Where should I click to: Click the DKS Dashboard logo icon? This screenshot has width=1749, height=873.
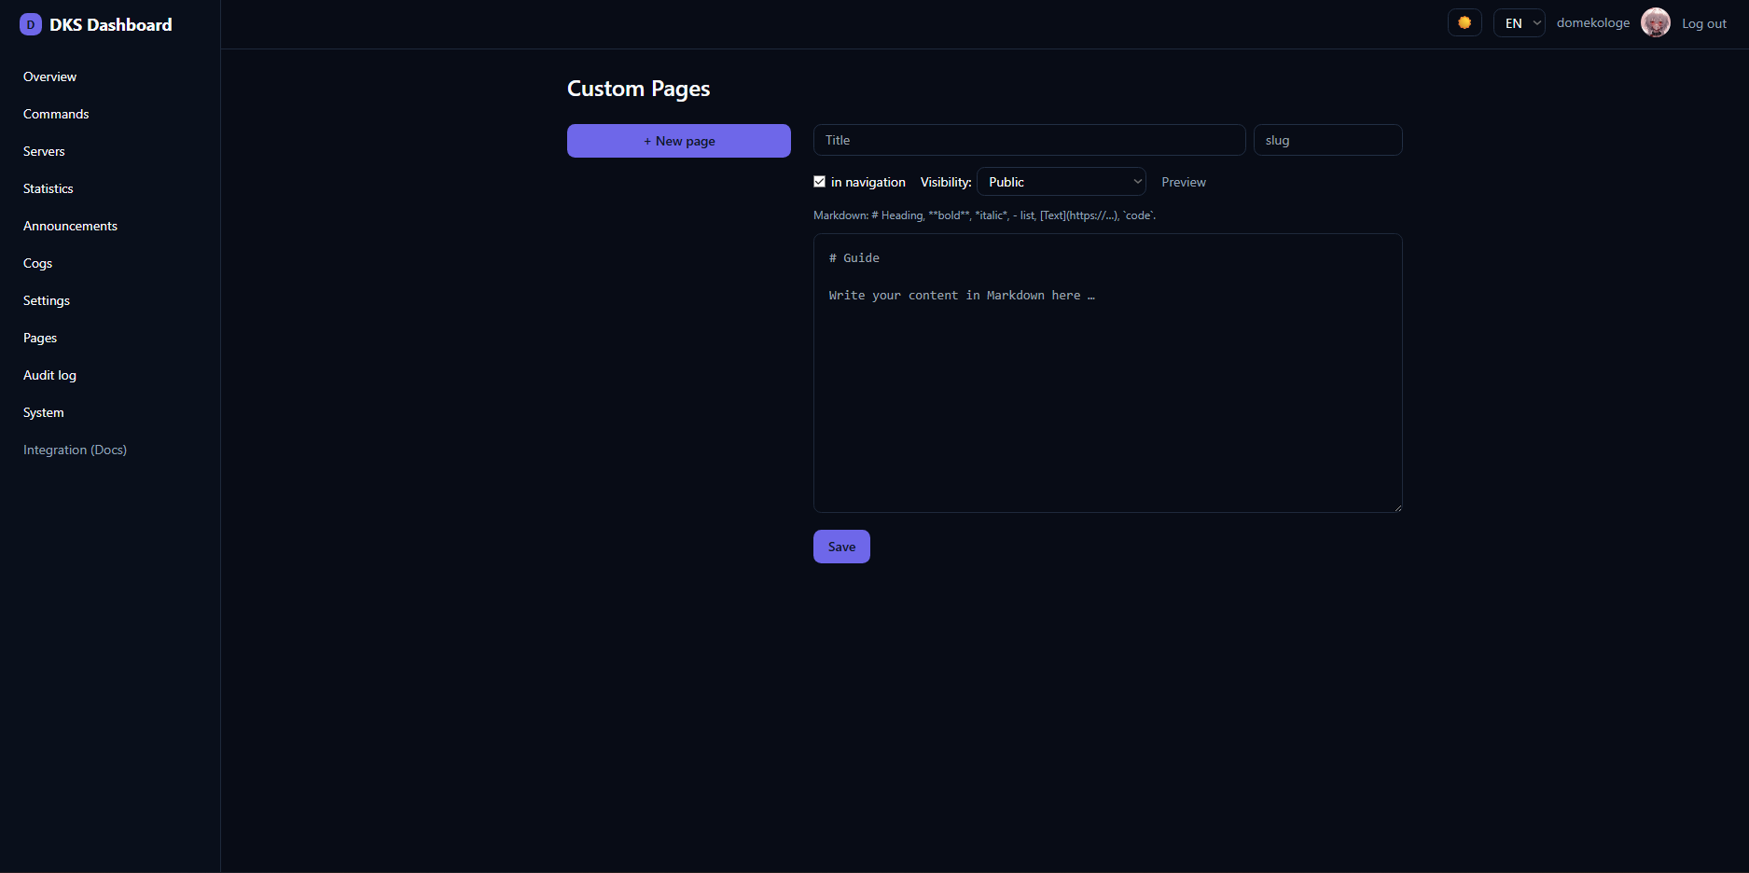click(x=31, y=25)
